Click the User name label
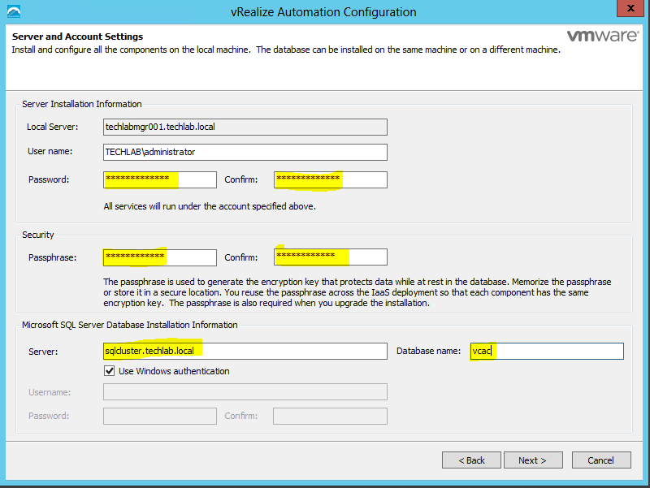 [50, 151]
